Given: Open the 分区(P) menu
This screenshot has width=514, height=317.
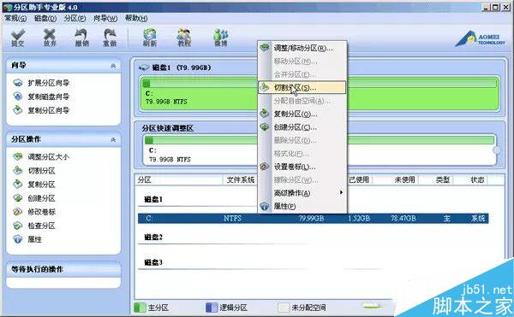Looking at the screenshot, I should (x=75, y=18).
